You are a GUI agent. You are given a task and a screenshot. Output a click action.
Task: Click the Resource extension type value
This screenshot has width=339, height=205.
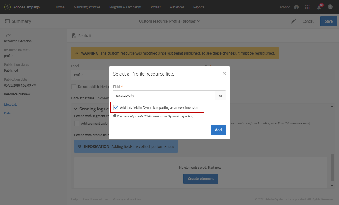click(18, 41)
